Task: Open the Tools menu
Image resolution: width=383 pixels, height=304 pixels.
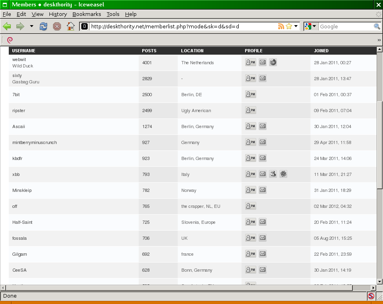Action: click(x=113, y=14)
